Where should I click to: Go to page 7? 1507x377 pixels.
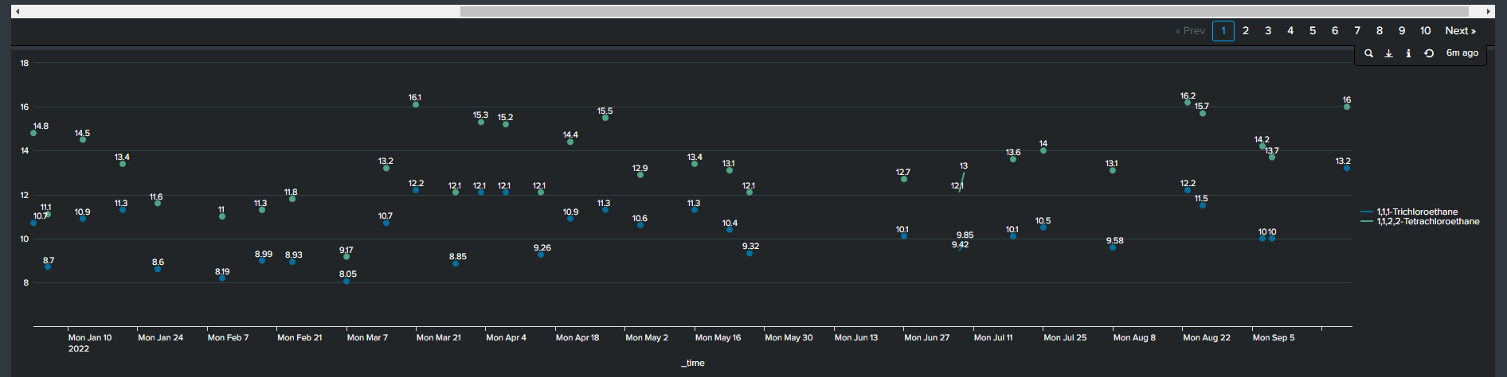(x=1357, y=31)
